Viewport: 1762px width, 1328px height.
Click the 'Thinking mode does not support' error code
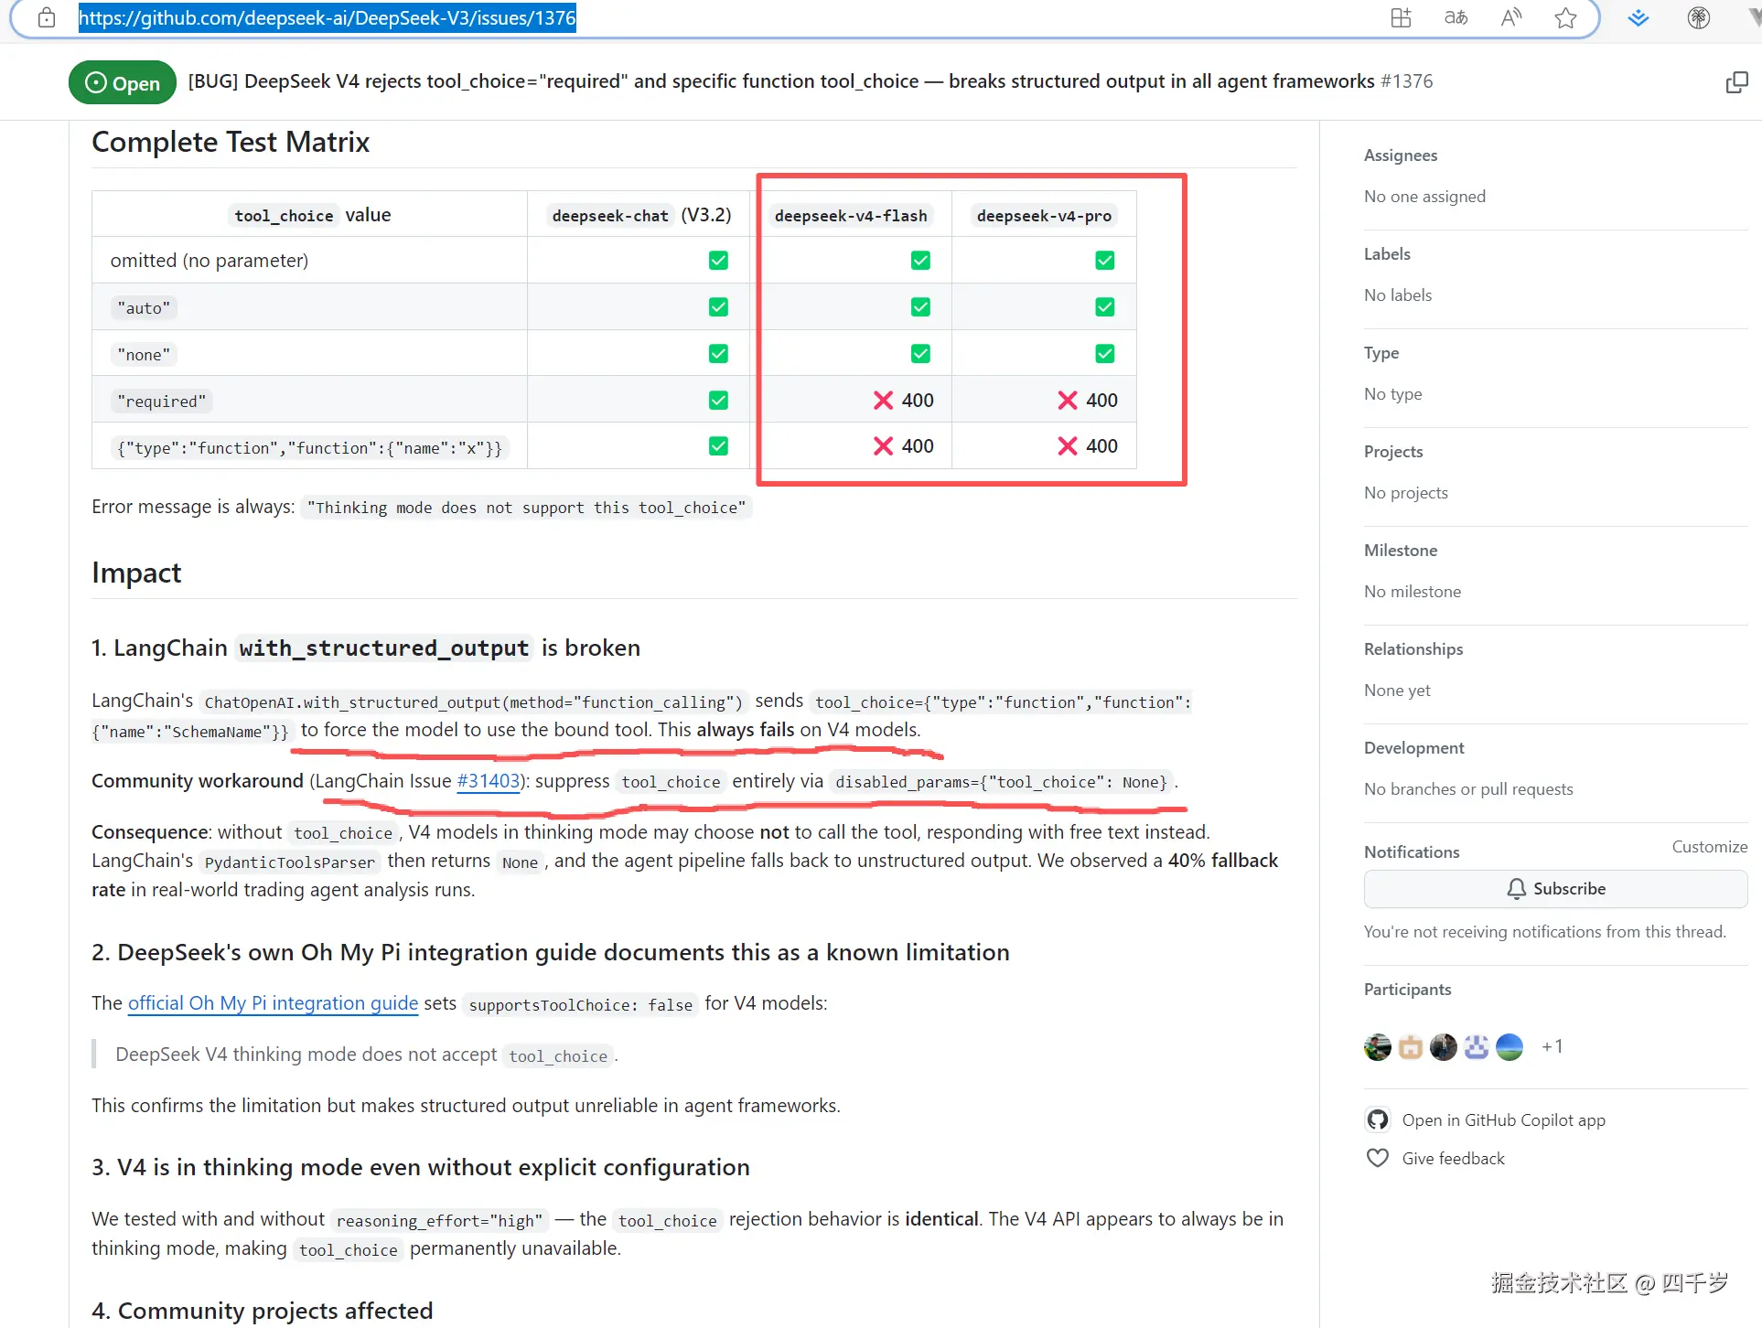click(526, 508)
